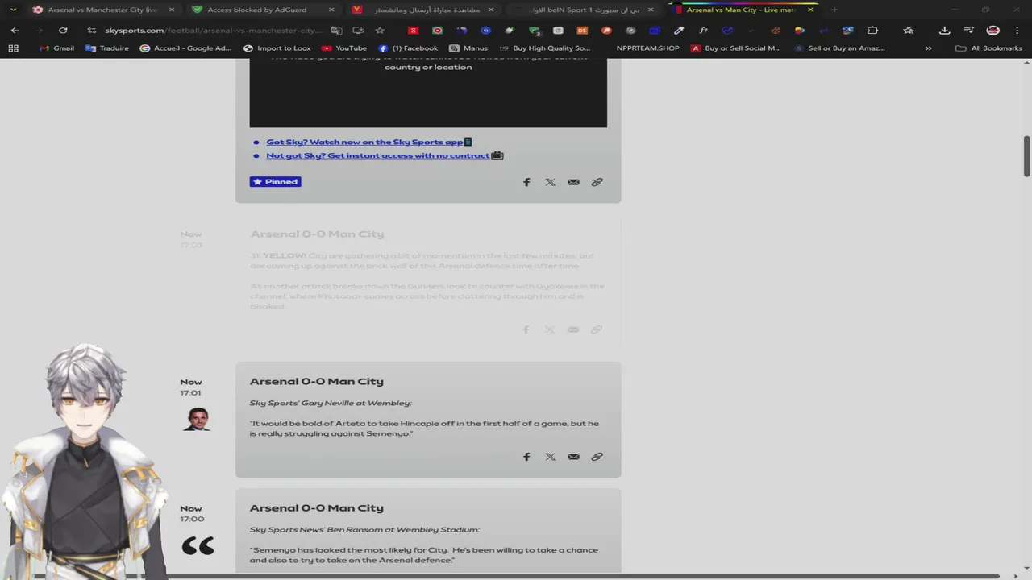
Task: Click the horizontal scrollbar at the bottom
Action: coord(516,577)
